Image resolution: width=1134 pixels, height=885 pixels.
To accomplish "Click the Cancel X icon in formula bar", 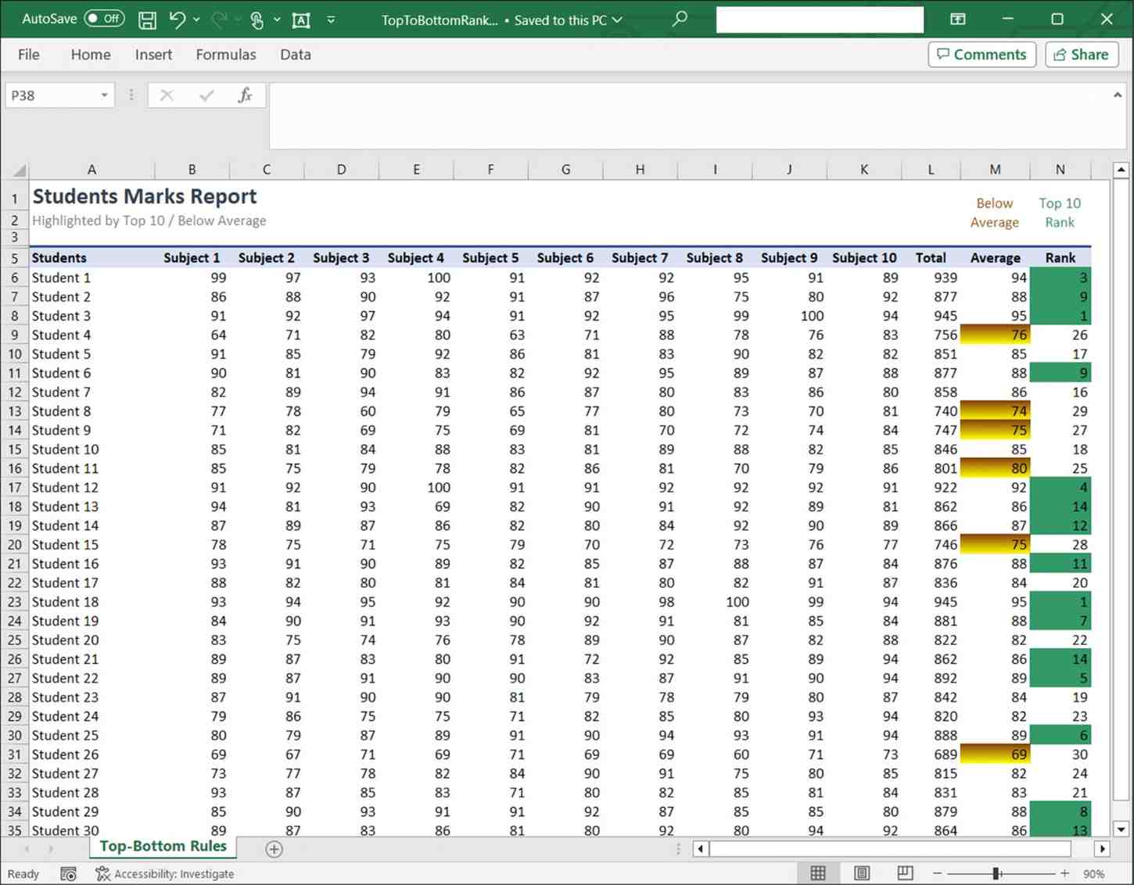I will pyautogui.click(x=167, y=95).
